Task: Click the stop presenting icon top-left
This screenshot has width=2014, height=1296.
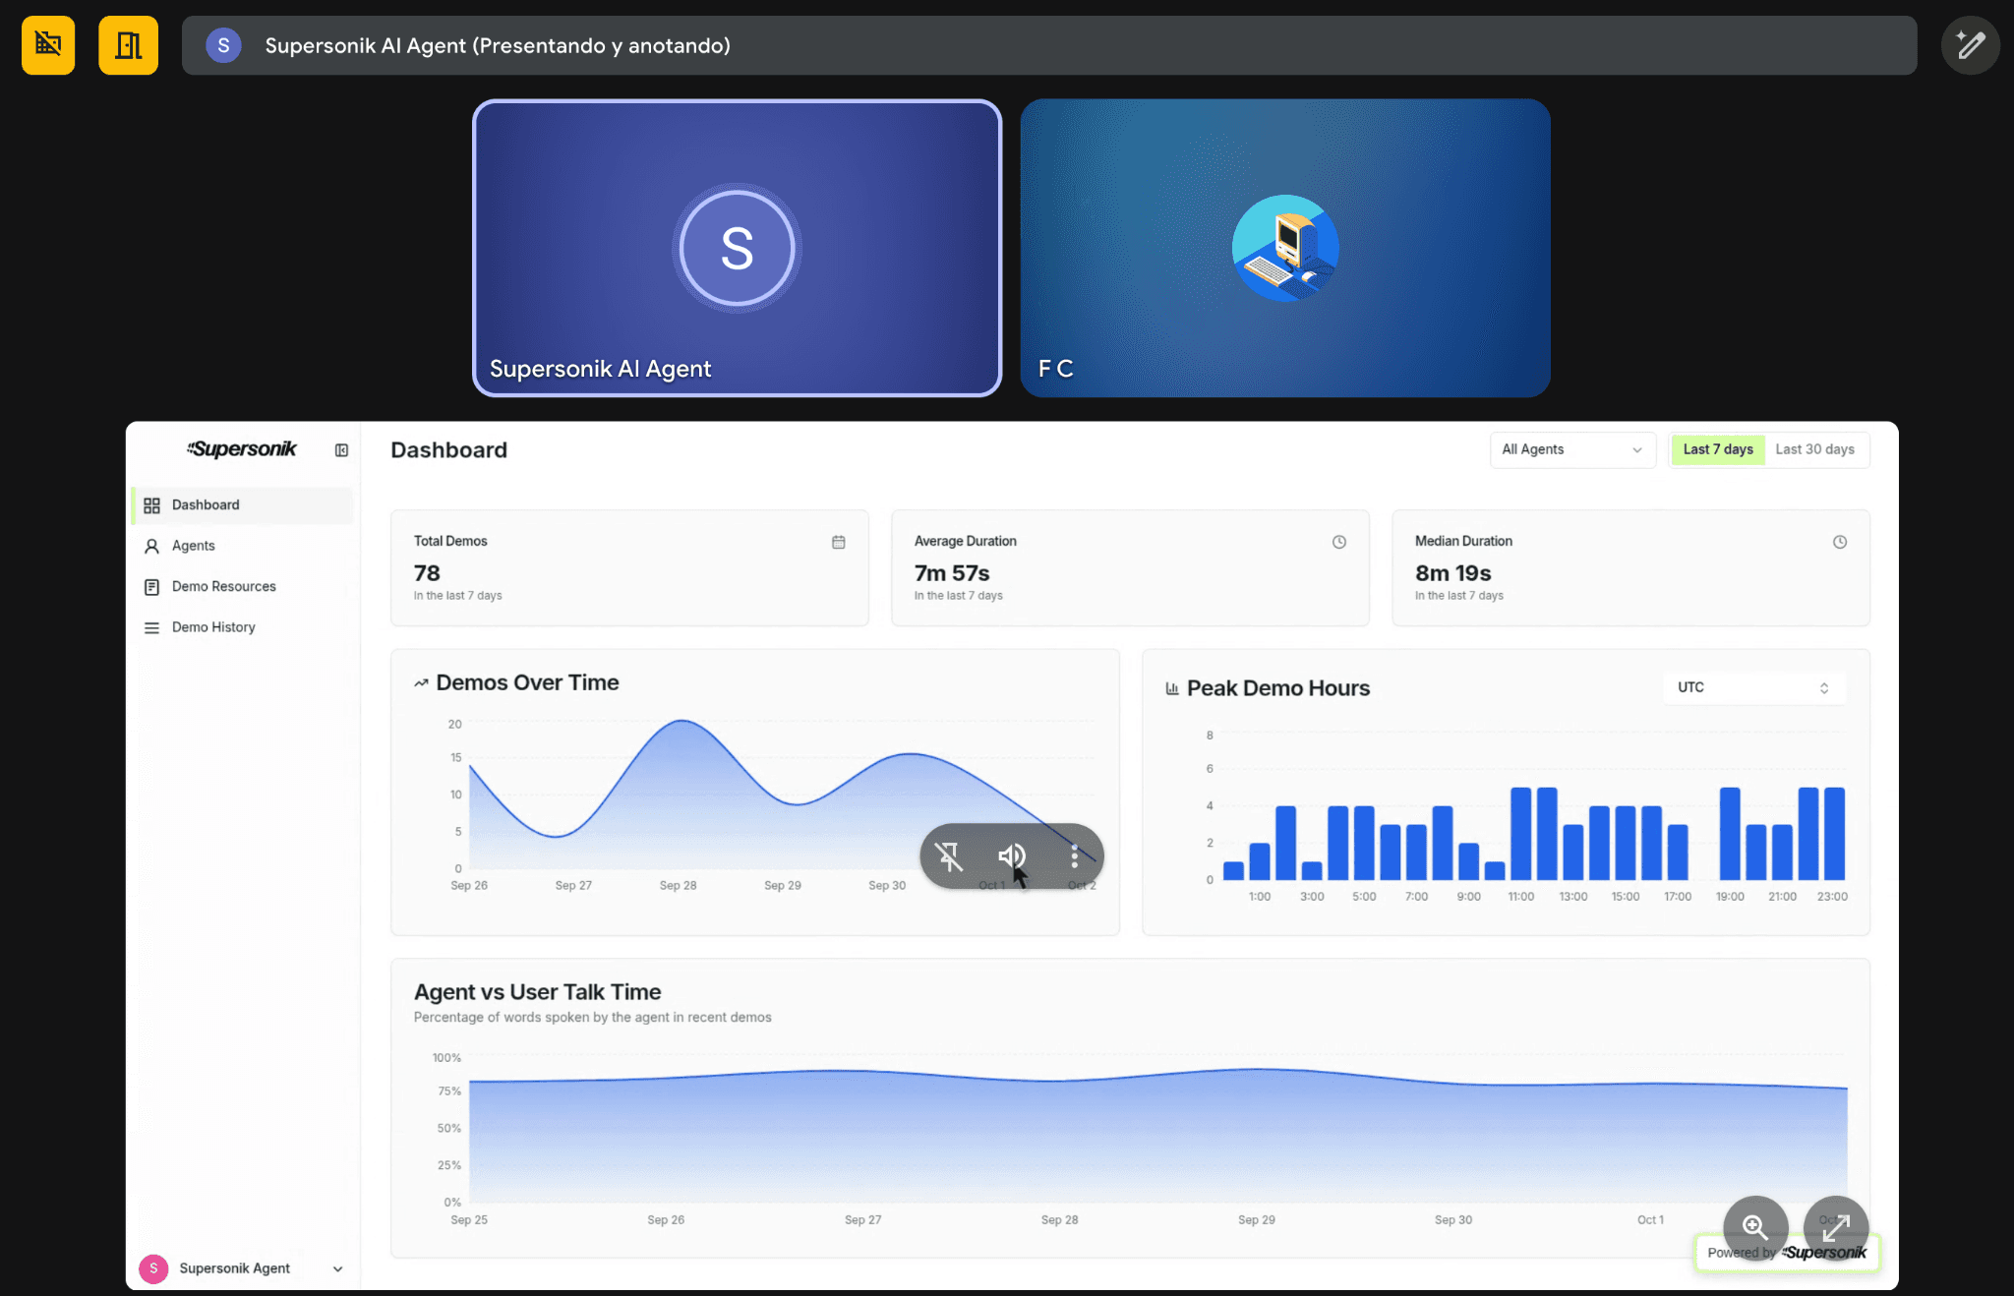Action: tap(48, 45)
